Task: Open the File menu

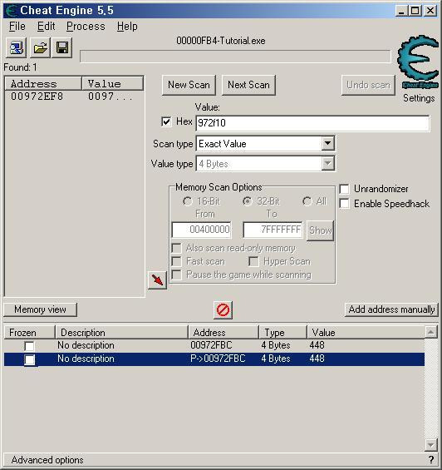Action: (x=17, y=27)
